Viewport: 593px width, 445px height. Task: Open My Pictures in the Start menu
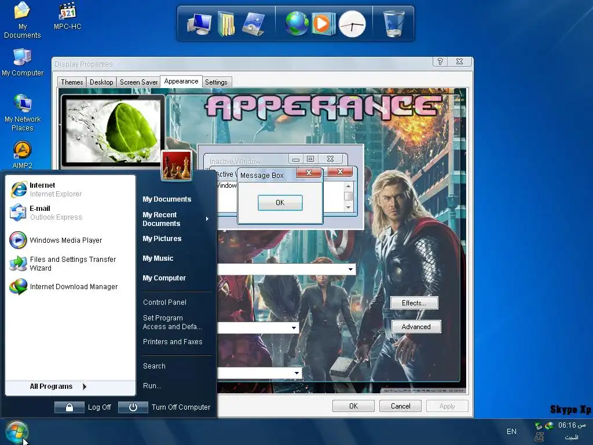[x=162, y=238]
